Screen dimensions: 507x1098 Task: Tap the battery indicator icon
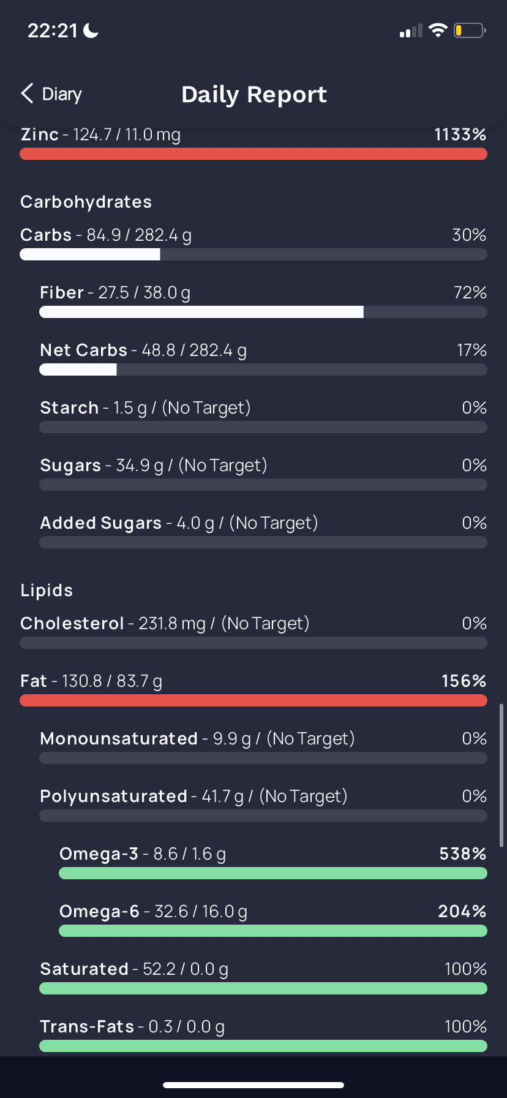pyautogui.click(x=470, y=30)
